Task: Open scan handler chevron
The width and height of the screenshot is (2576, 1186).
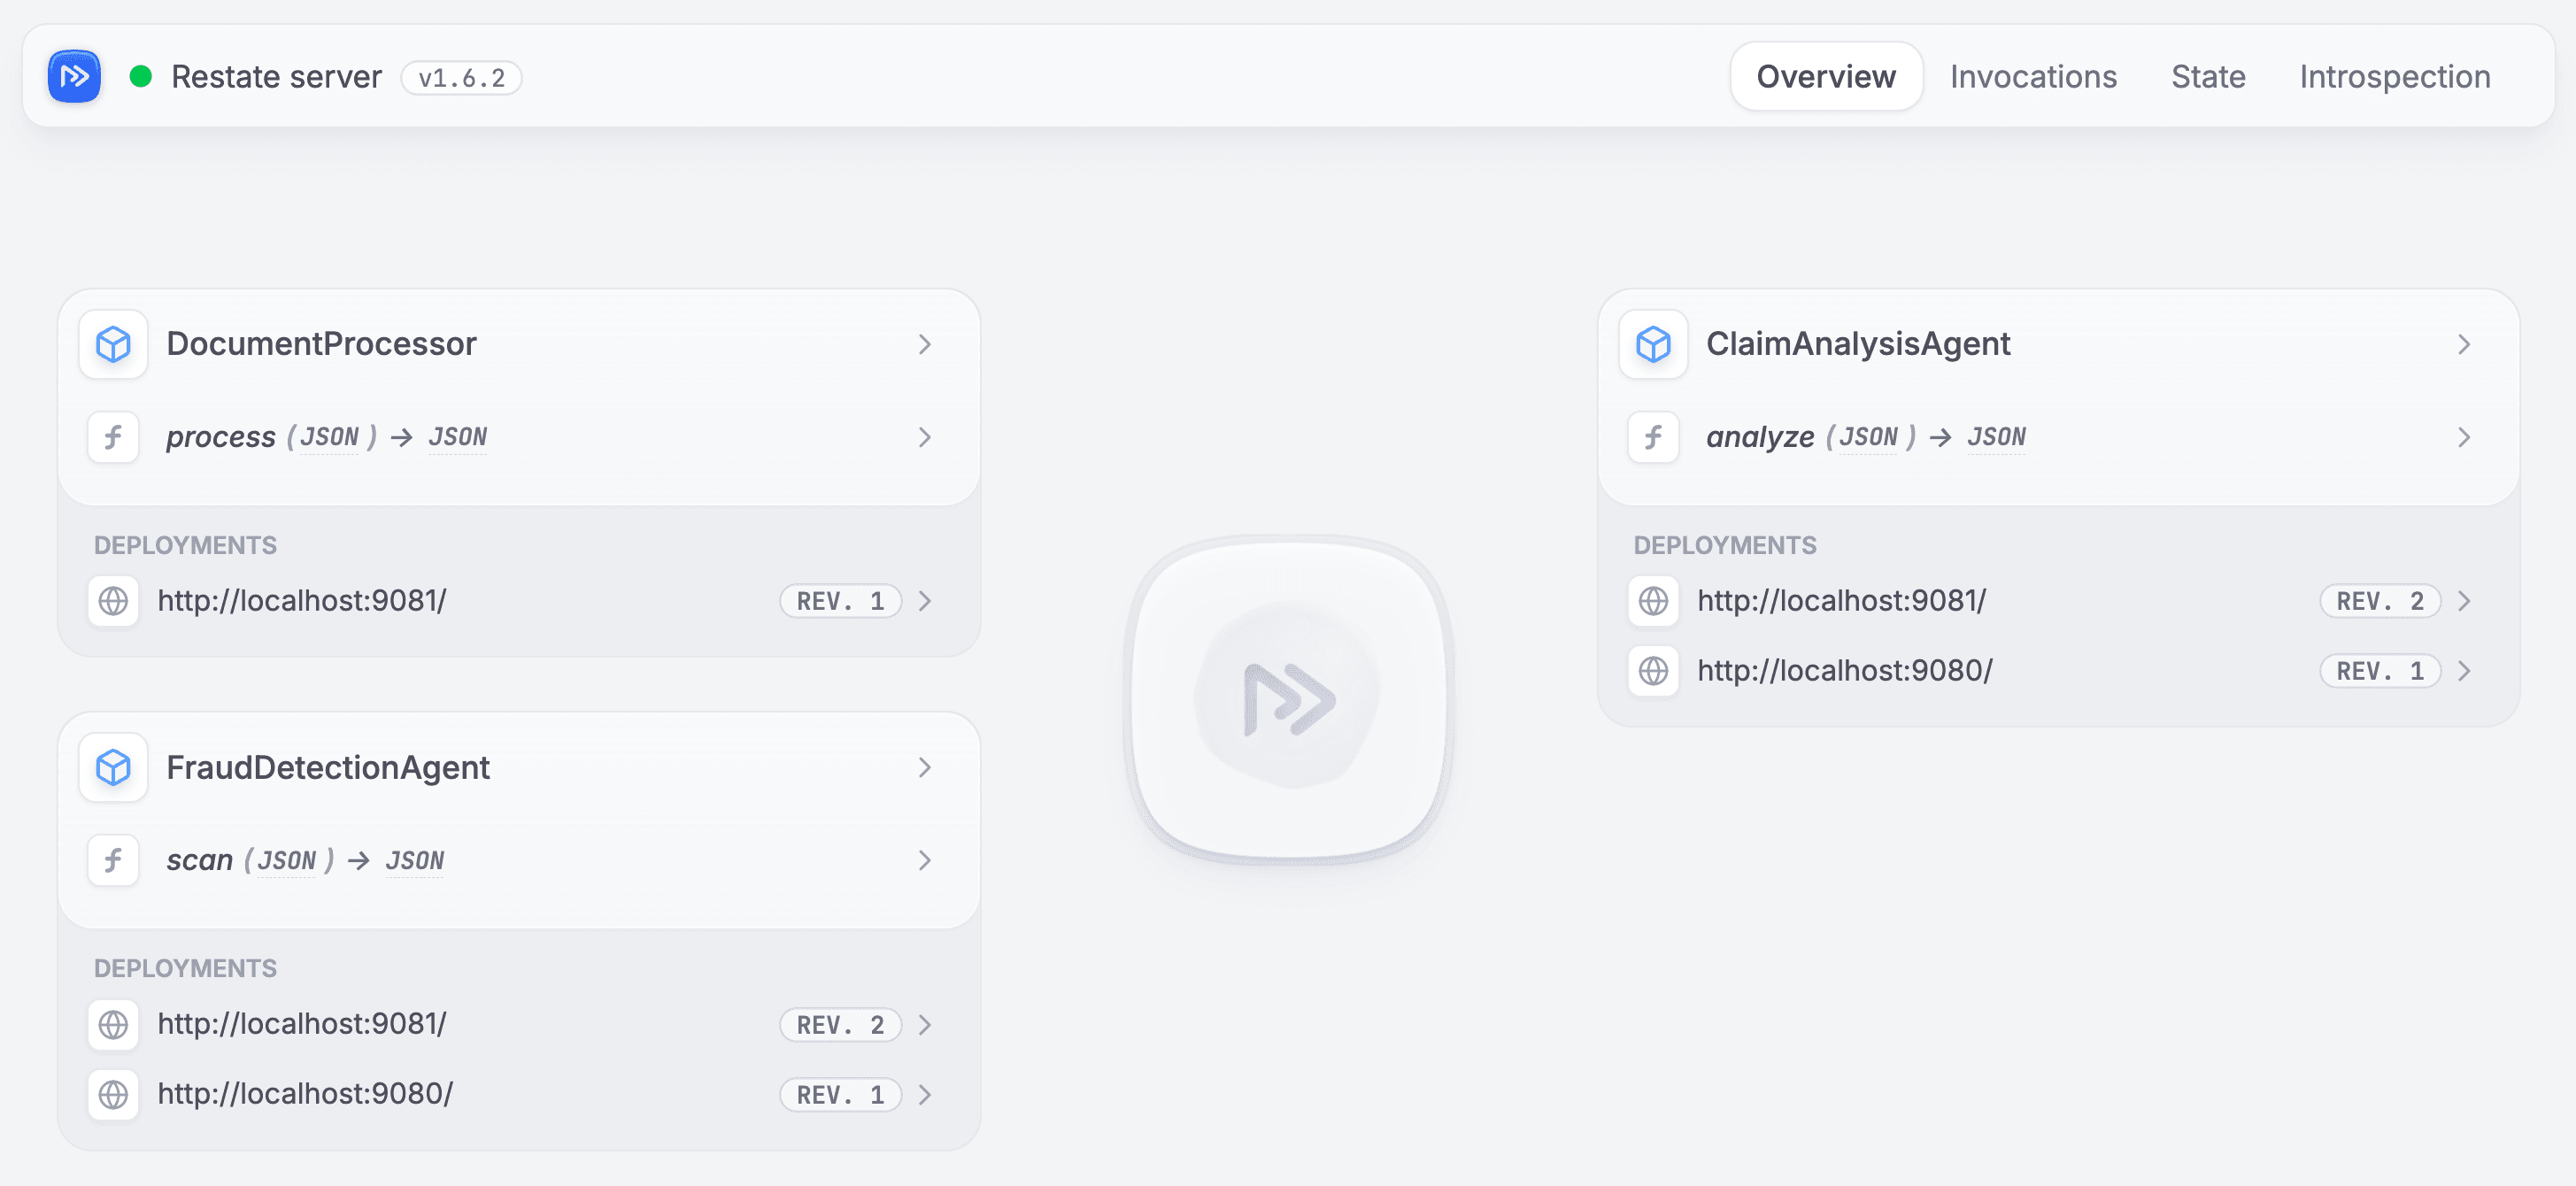Action: point(925,860)
